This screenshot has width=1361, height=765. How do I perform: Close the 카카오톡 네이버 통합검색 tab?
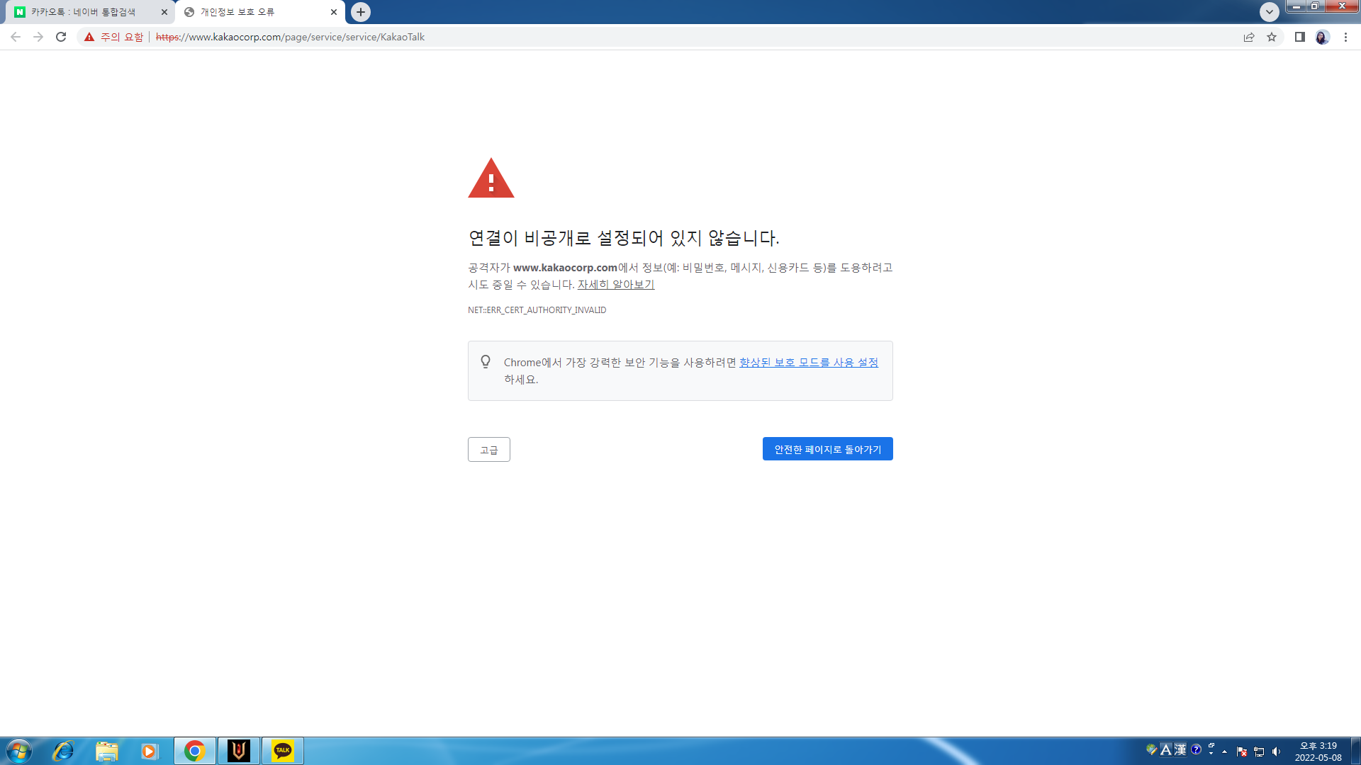(164, 12)
